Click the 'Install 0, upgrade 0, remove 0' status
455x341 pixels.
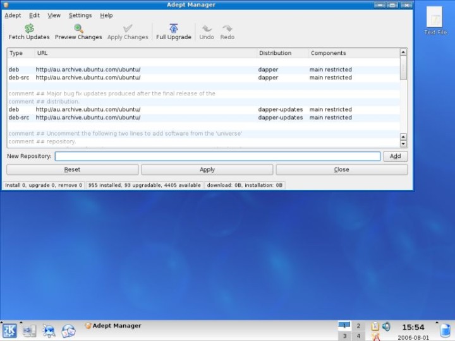coord(44,185)
